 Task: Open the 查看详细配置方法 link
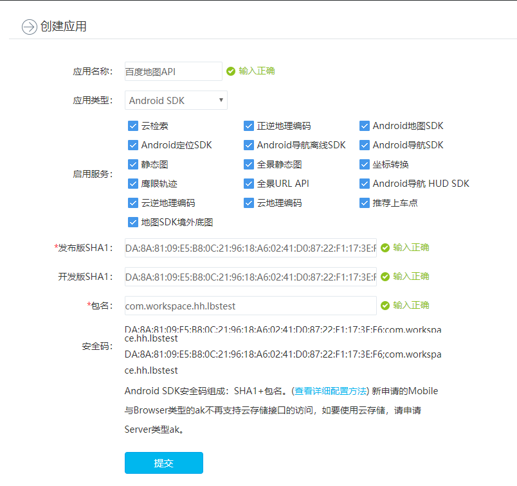[x=330, y=391]
